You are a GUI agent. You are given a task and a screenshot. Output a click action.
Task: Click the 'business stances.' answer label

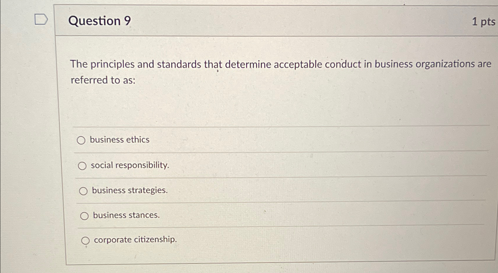pos(125,215)
